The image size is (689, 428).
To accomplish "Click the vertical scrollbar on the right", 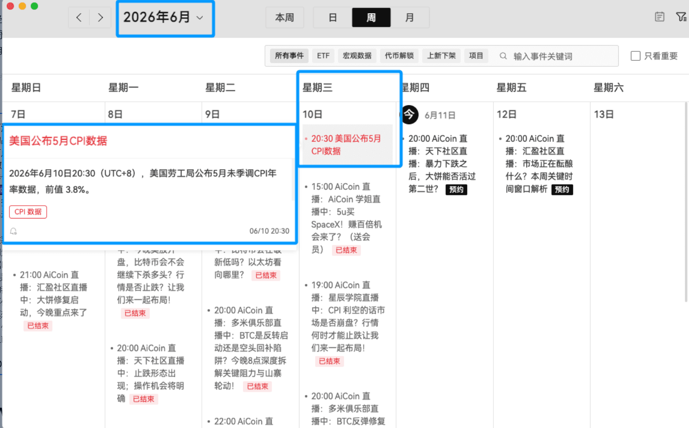I will click(686, 202).
